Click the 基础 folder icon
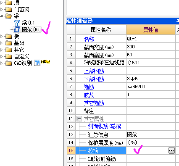Viewport: 179px width, 166px height. (x=8, y=43)
